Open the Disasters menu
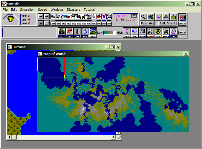Viewport: 202px width, 149px height. tap(74, 10)
